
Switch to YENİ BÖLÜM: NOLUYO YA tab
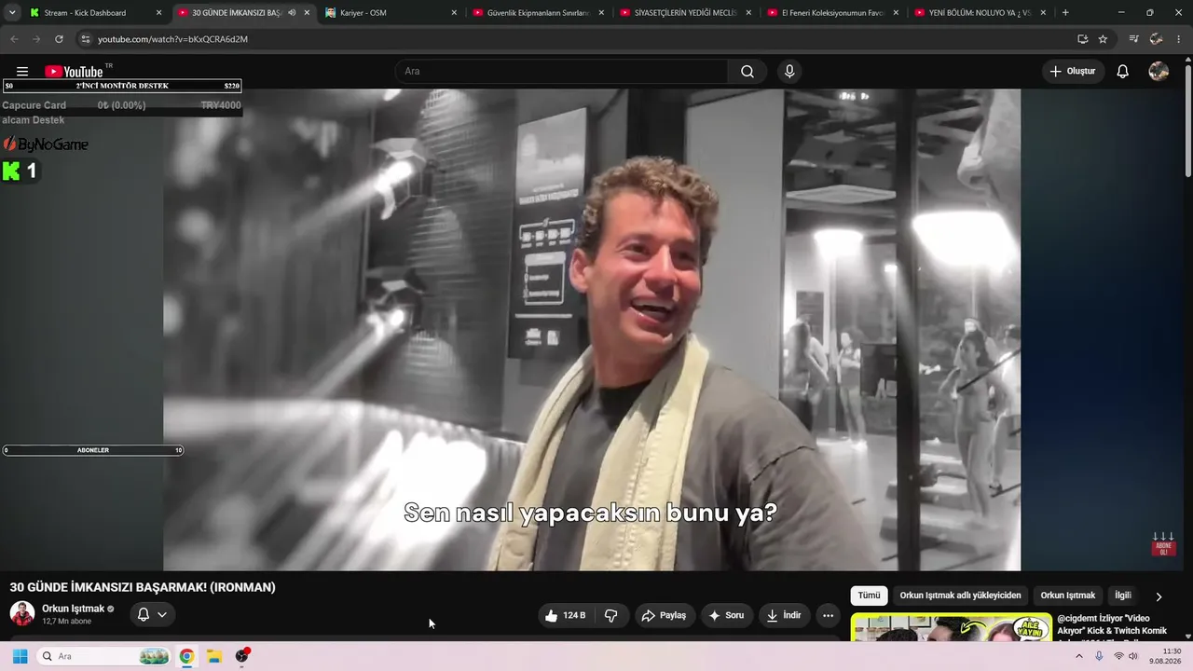[x=980, y=13]
